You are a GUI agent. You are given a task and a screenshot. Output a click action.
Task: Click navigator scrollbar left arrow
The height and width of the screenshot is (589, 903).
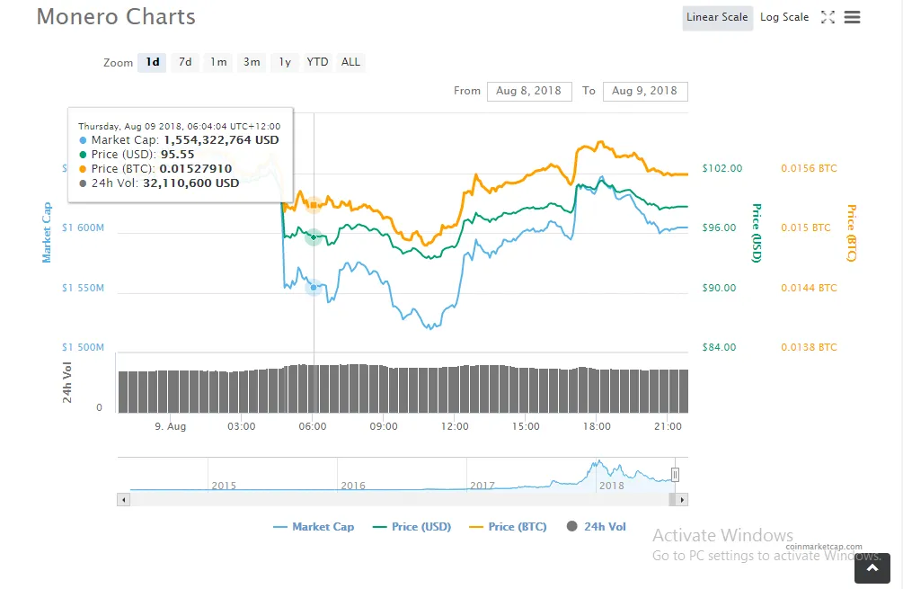(x=123, y=500)
